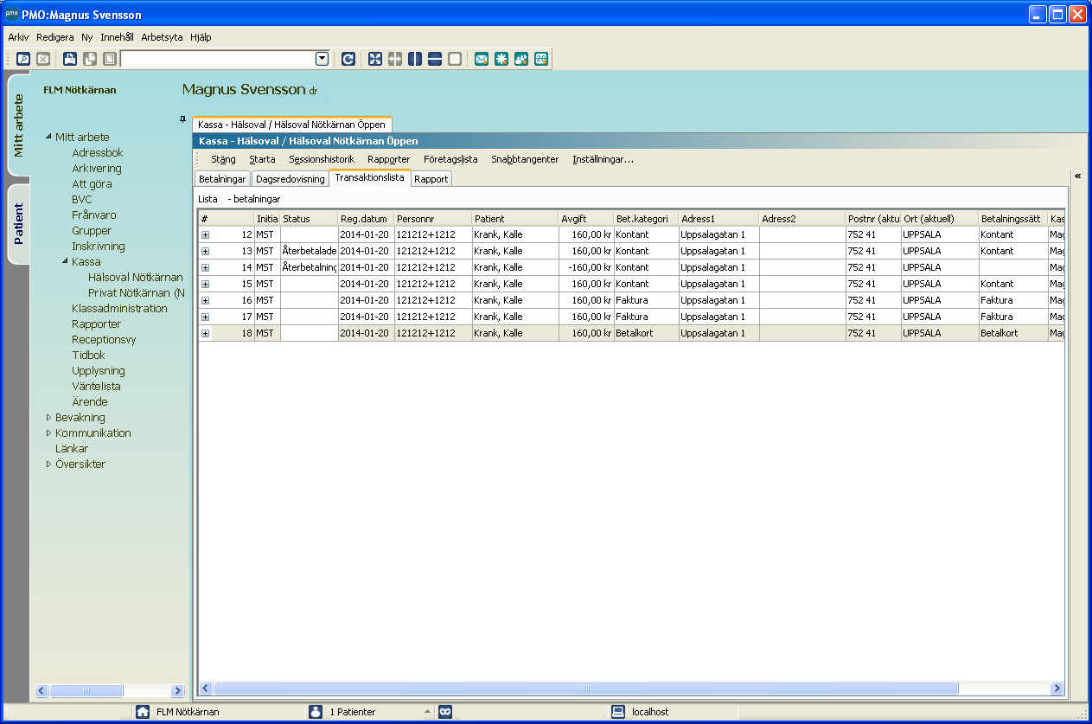Open the Arbetsyta menu
Screen dimensions: 1092x724
point(163,37)
